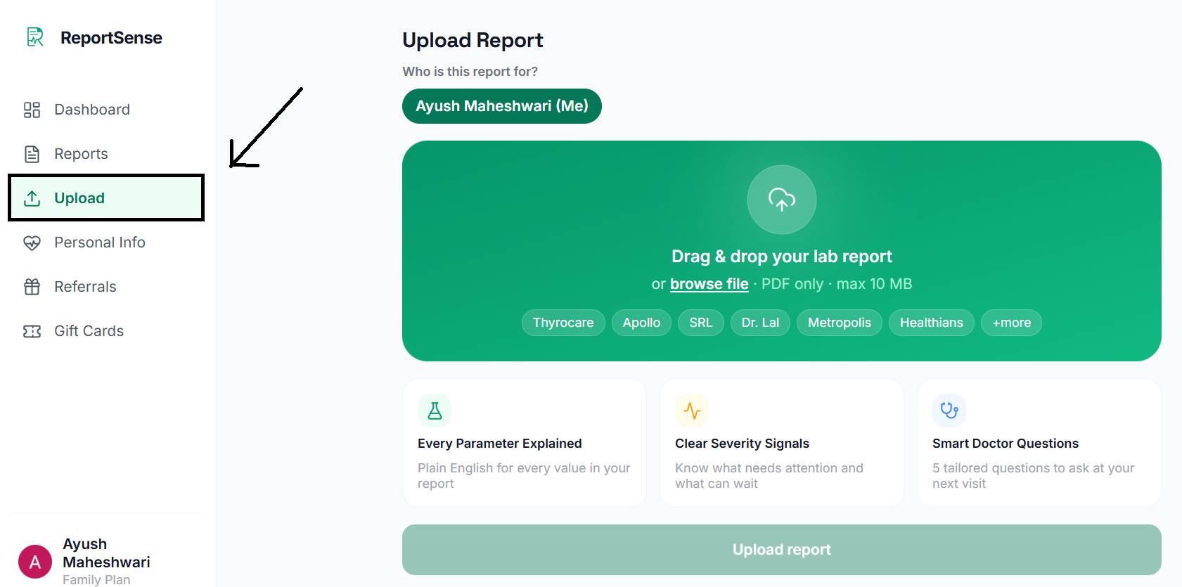This screenshot has width=1182, height=587.
Task: Click the Ayush Maheshwari name in sidebar footer
Action: (106, 553)
